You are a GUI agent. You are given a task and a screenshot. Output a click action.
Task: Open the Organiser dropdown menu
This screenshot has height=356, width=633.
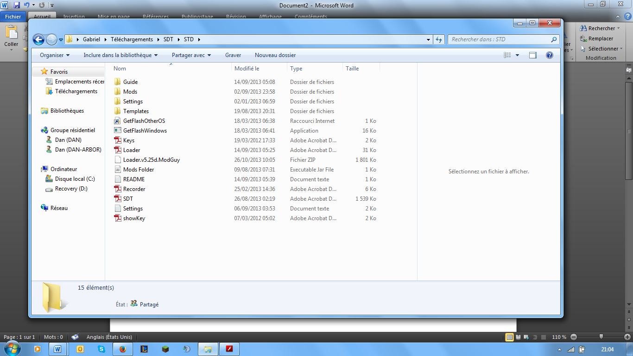coord(54,55)
